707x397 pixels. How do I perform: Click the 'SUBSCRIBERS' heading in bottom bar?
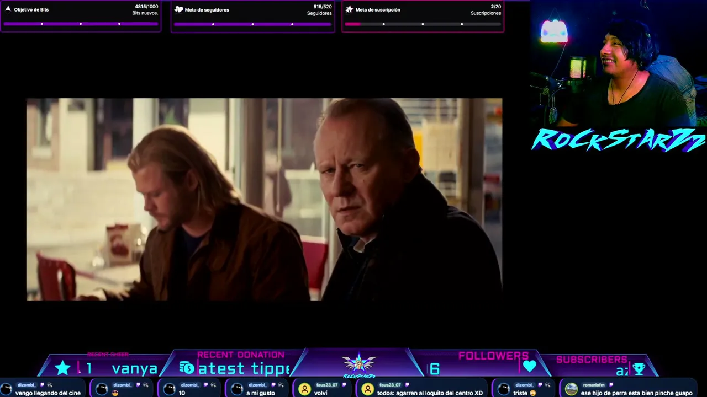[592, 360]
